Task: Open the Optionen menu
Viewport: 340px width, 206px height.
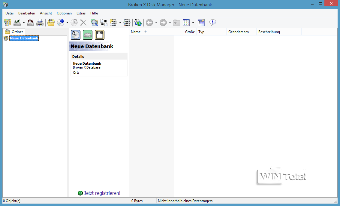Action: pyautogui.click(x=64, y=13)
